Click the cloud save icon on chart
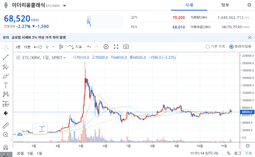This screenshot has width=255, height=157. pos(20,134)
